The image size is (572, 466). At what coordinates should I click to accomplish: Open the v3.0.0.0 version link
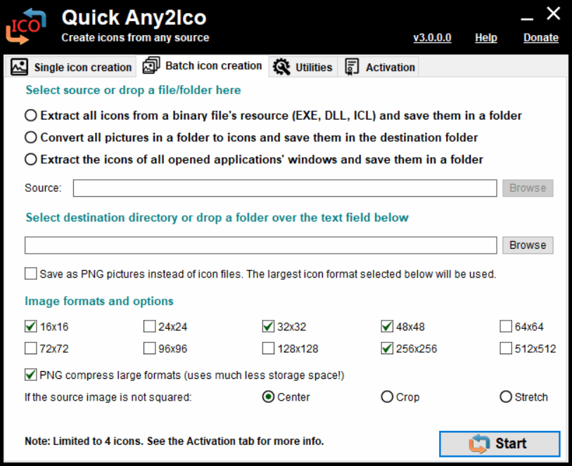pos(432,37)
